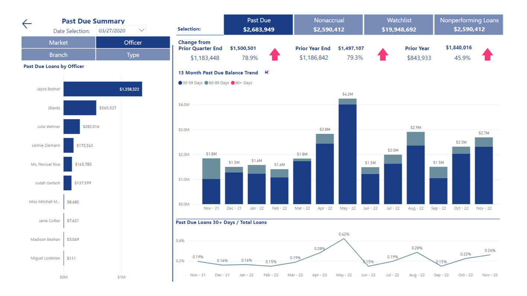Select the Nonperforming Loans card
Image resolution: width=527 pixels, height=296 pixels.
(469, 25)
